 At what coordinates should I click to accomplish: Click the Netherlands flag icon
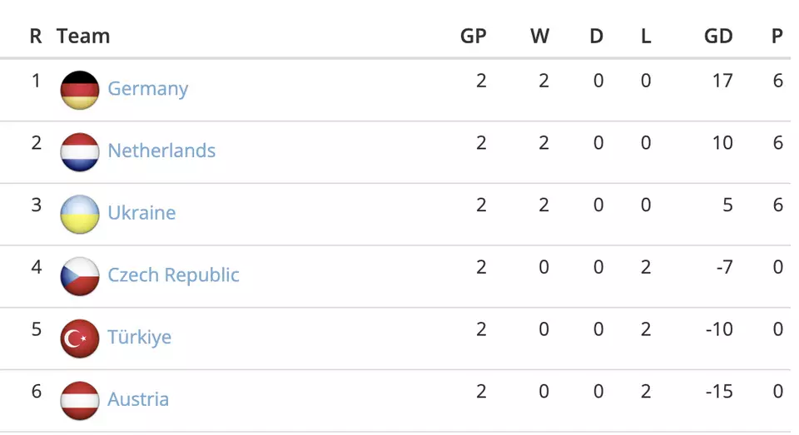[x=80, y=152]
